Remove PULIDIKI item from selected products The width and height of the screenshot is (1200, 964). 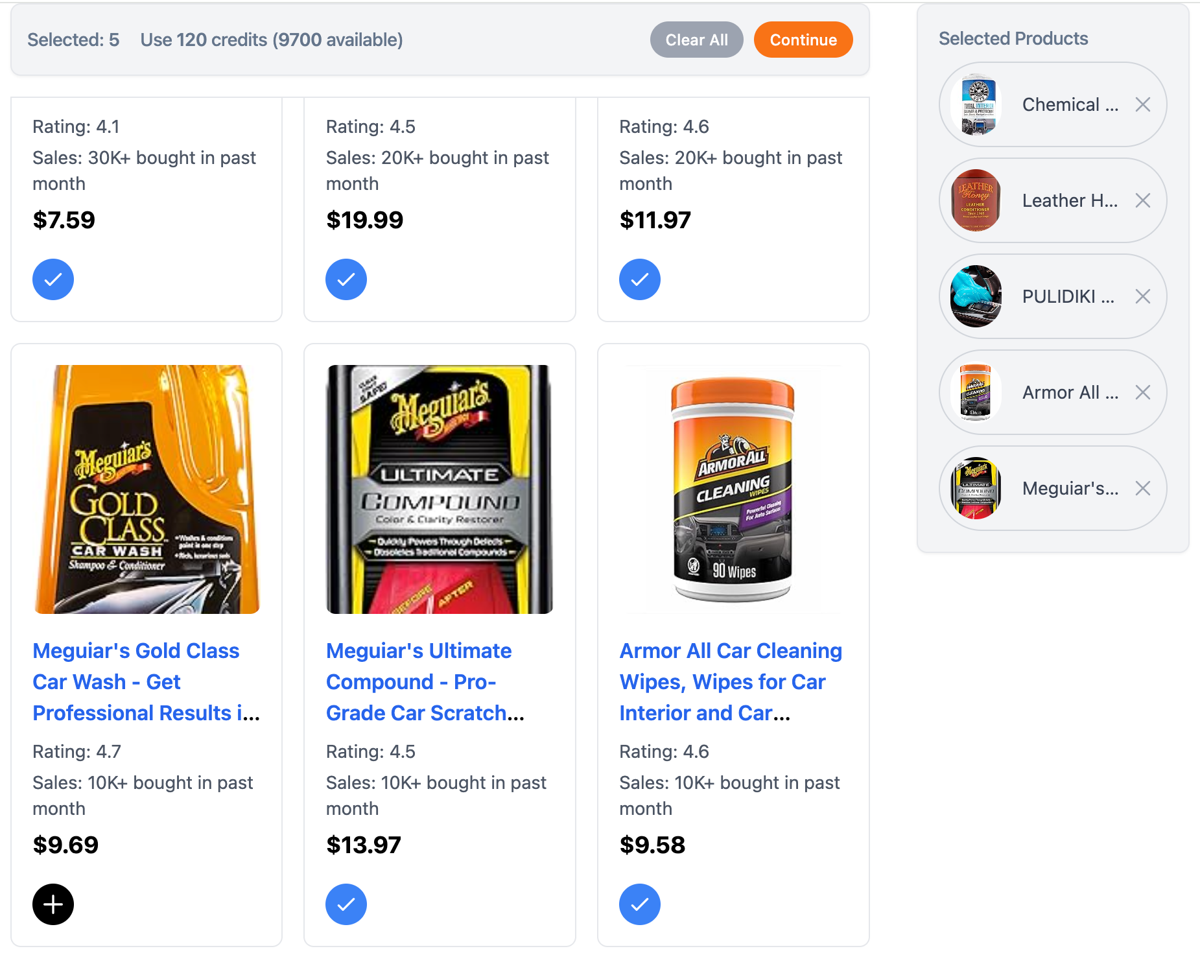[1142, 296]
